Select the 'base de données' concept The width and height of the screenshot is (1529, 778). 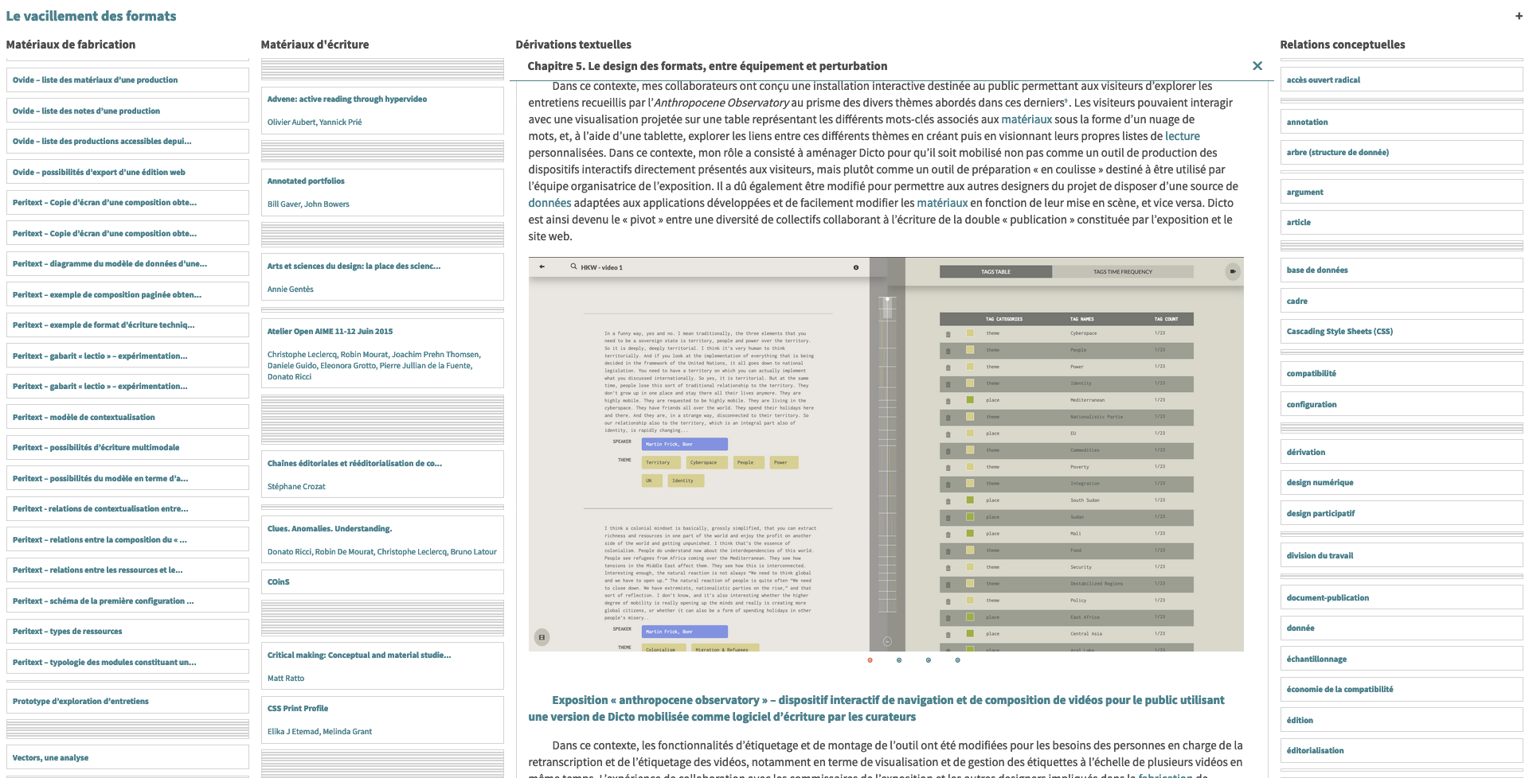coord(1402,270)
